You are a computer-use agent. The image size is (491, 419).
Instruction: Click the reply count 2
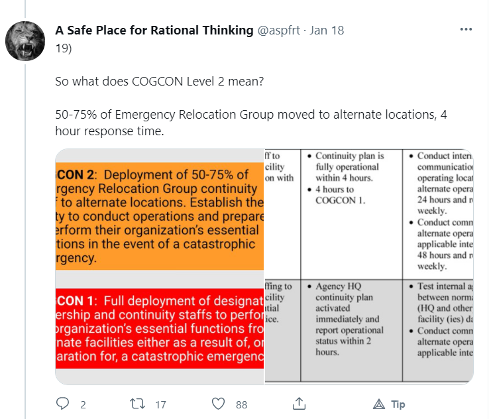coord(83,404)
